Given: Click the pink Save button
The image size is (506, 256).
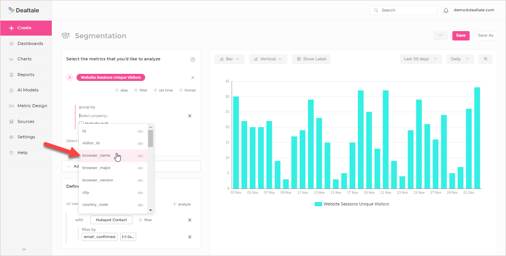Looking at the screenshot, I should point(461,36).
